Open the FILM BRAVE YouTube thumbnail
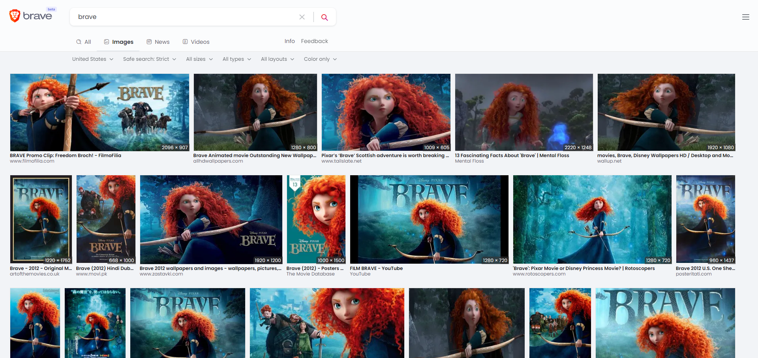 429,219
